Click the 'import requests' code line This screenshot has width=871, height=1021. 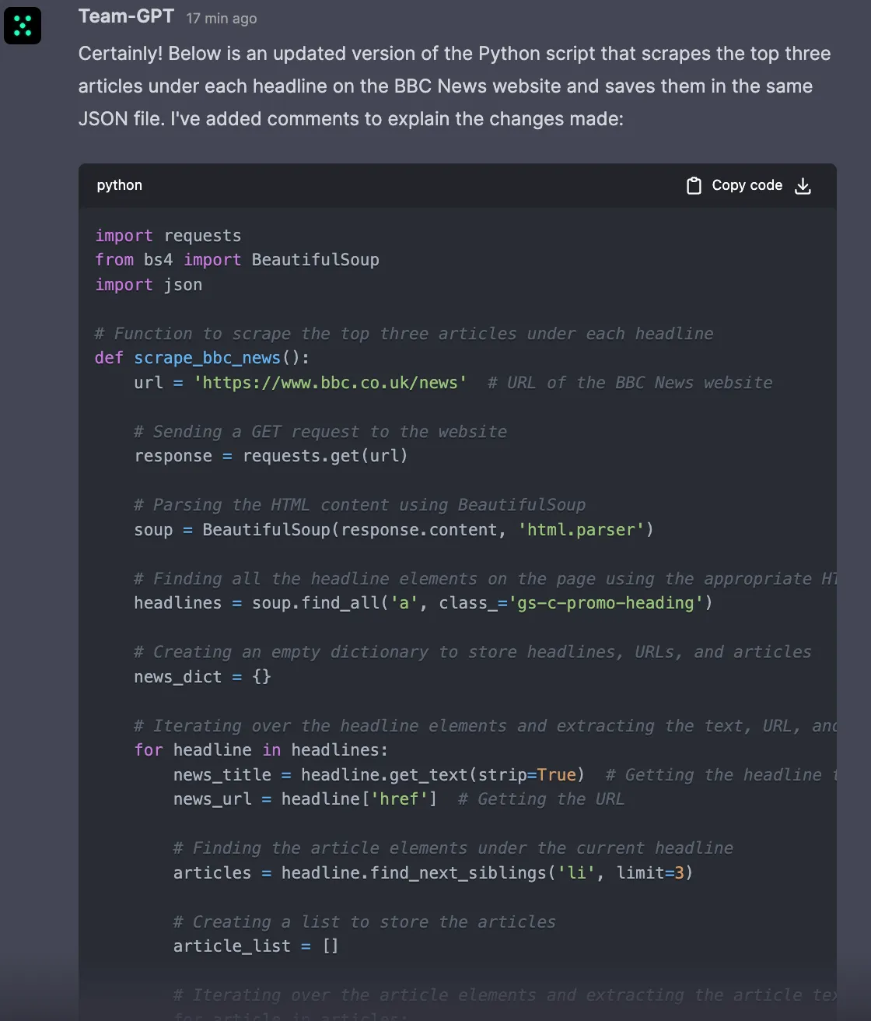point(168,236)
